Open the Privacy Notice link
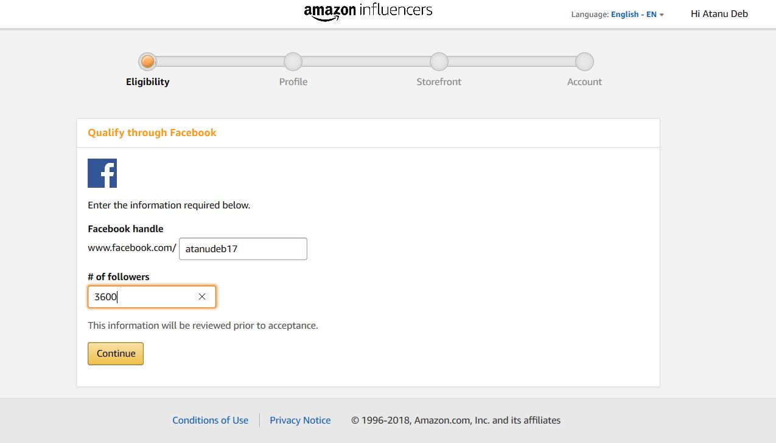Viewport: 776px width, 443px height. [300, 420]
